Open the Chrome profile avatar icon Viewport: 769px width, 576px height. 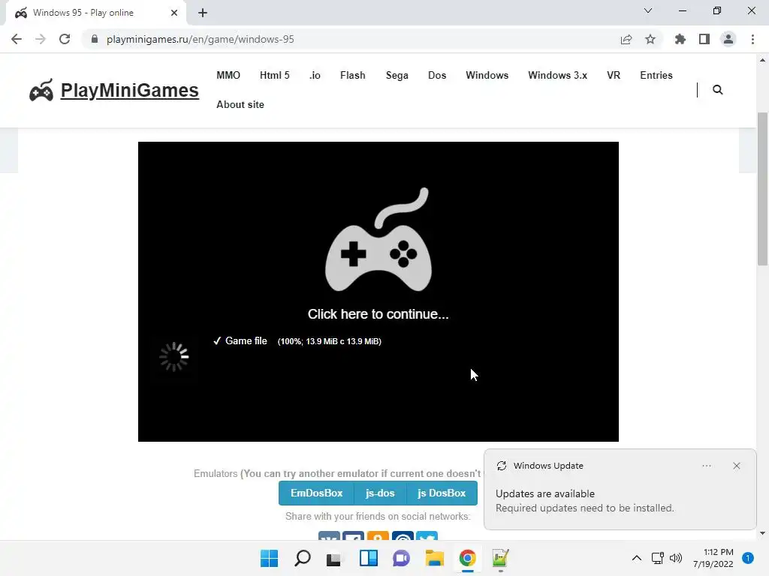[728, 39]
